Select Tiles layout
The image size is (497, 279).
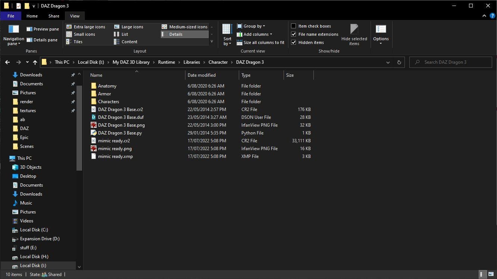[74, 42]
